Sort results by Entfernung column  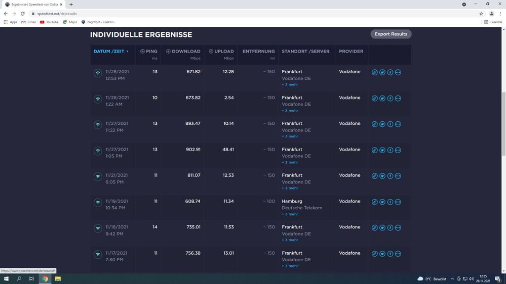[x=258, y=51]
